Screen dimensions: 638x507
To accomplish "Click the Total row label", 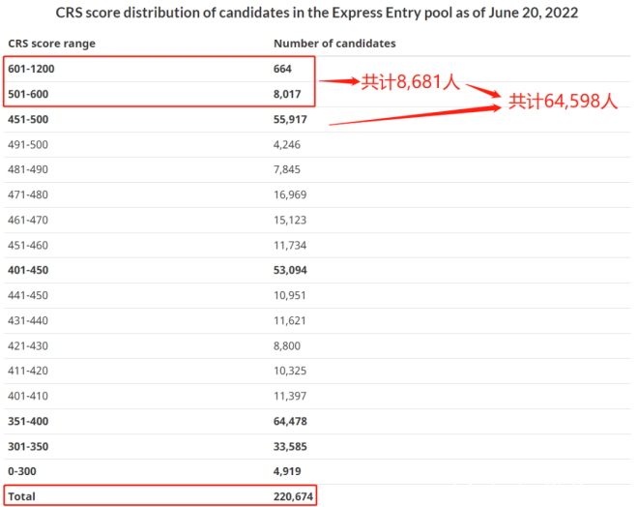I will click(x=21, y=496).
